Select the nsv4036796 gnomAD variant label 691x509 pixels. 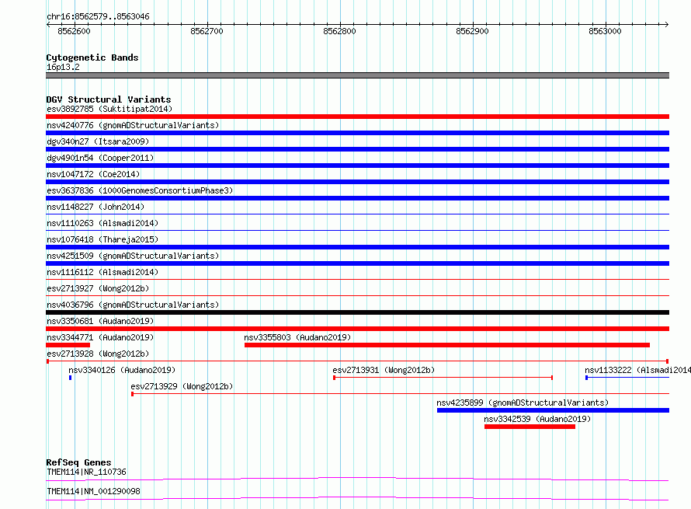tap(133, 305)
